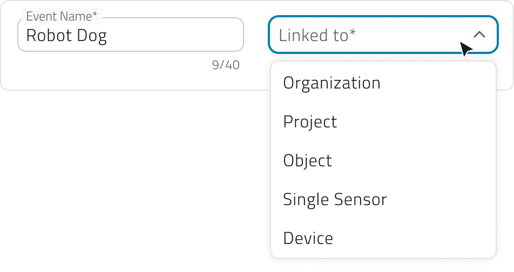Choose Project in the Linked to list
The width and height of the screenshot is (514, 272).
tap(310, 122)
